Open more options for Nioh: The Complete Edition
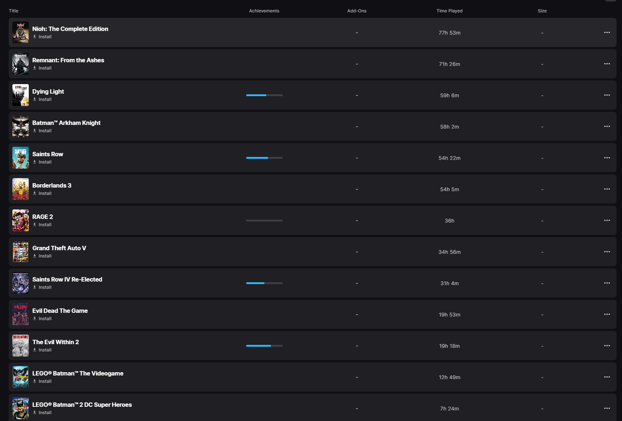The height and width of the screenshot is (421, 622). 607,32
